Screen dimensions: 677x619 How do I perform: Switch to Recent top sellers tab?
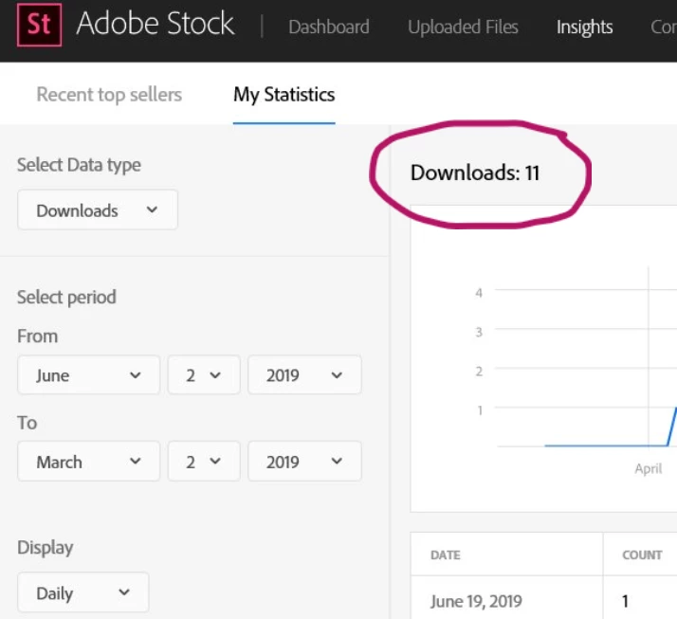point(109,95)
